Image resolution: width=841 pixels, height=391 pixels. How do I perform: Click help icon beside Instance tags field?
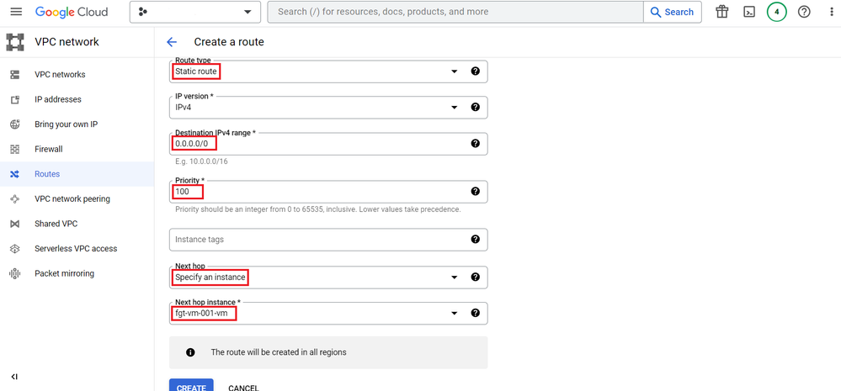(x=475, y=240)
